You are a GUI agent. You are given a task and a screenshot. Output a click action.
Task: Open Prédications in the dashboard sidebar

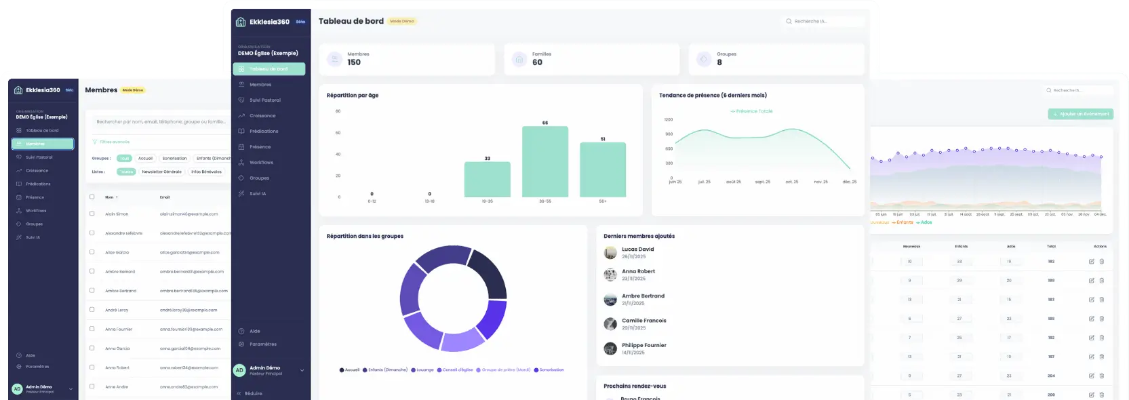[263, 132]
